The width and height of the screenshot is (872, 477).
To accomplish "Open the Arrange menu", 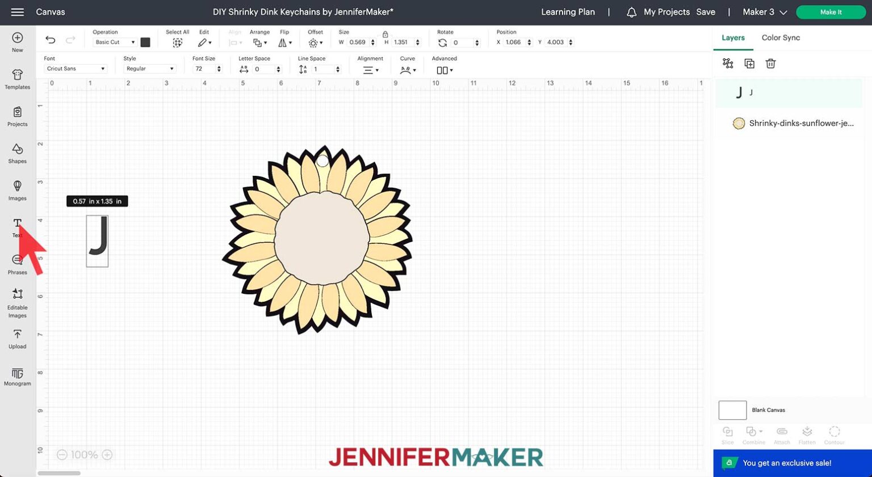I will point(259,43).
